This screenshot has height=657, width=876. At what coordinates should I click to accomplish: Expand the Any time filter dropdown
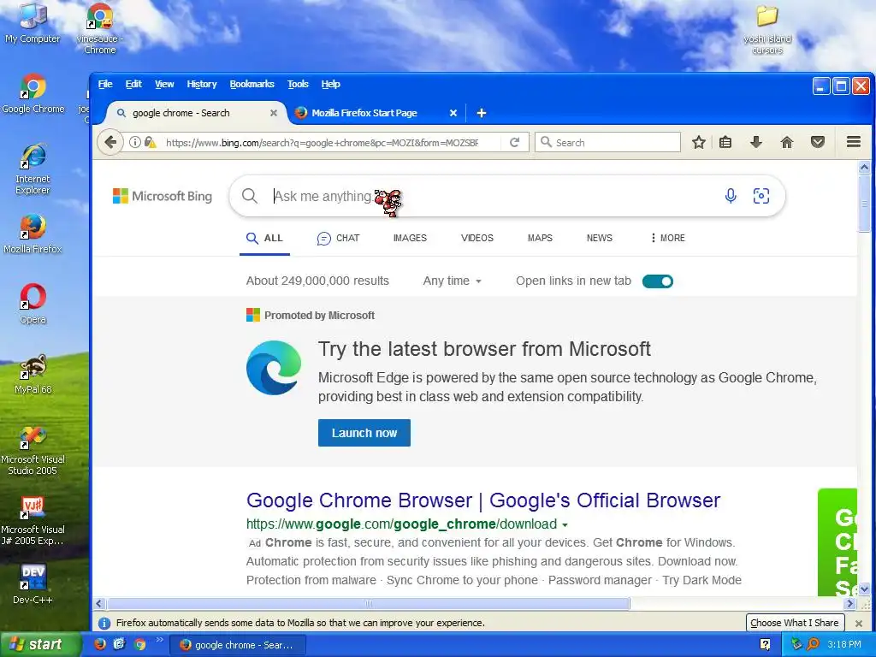(x=452, y=281)
